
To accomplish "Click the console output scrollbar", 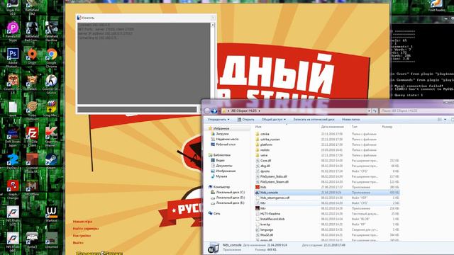I will [213, 63].
